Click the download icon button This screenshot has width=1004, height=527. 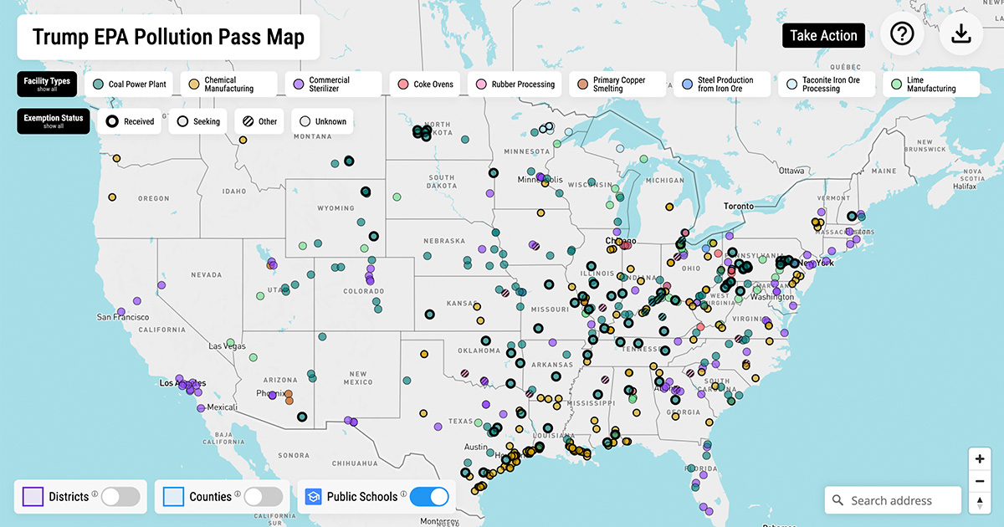[961, 34]
